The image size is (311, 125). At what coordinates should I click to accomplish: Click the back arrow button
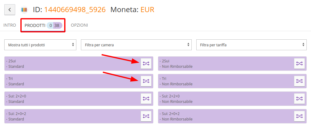[10, 10]
